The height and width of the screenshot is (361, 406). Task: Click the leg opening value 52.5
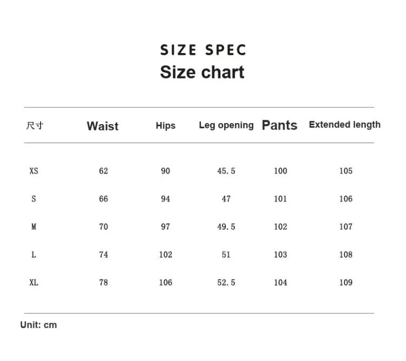pos(226,282)
